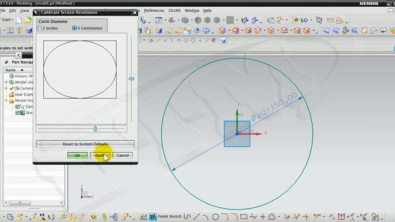Select the 5 Centimeters radio button
Image resolution: width=395 pixels, height=222 pixels.
coord(74,28)
